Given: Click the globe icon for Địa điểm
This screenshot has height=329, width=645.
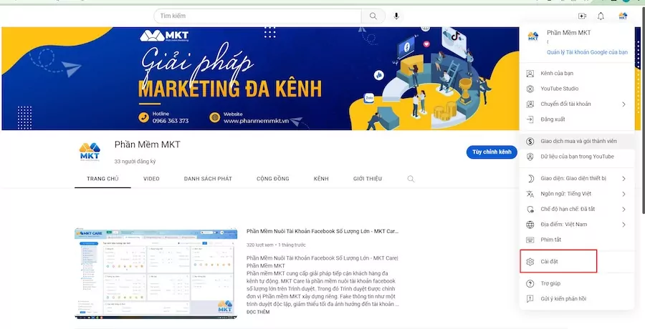Looking at the screenshot, I should pos(530,225).
